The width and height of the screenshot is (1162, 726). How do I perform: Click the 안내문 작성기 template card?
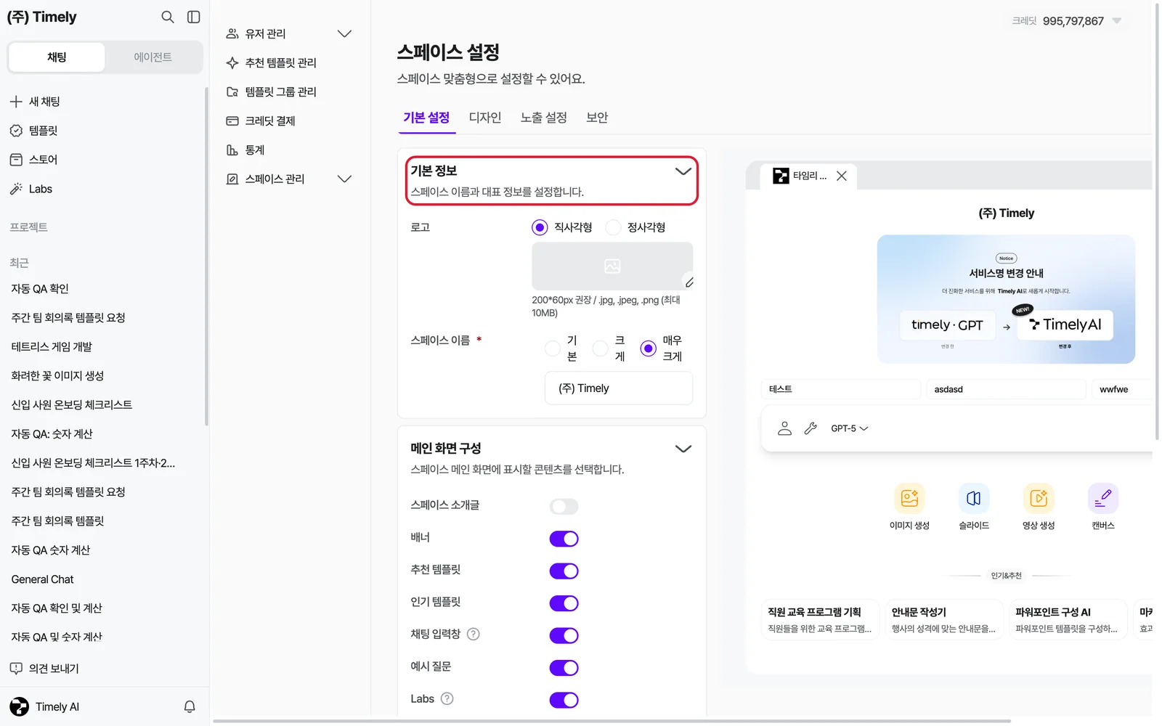click(944, 619)
